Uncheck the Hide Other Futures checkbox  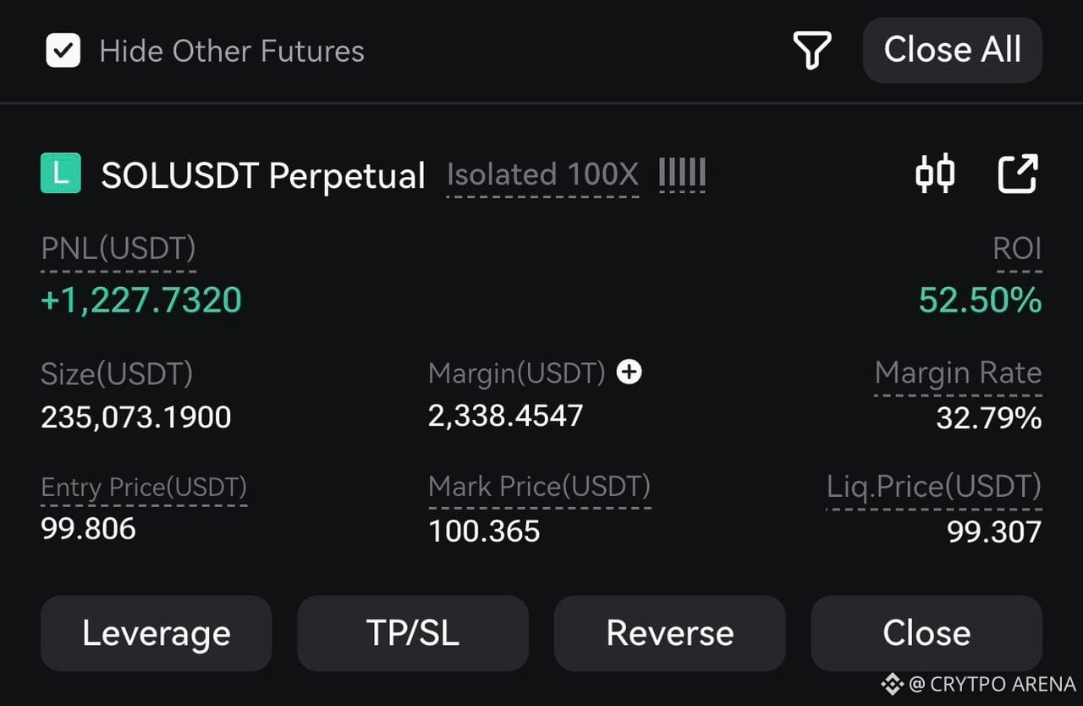coord(63,51)
